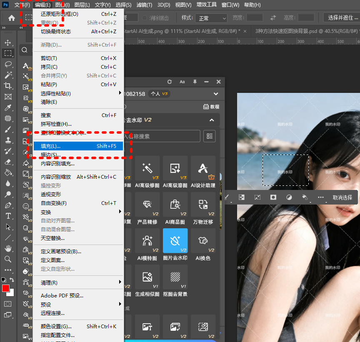Expand the account chevron beside 个人 V3

[215, 94]
